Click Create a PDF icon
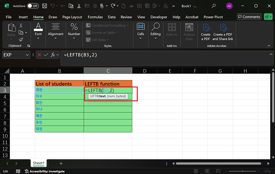This screenshot has width=275, height=174. (x=205, y=31)
